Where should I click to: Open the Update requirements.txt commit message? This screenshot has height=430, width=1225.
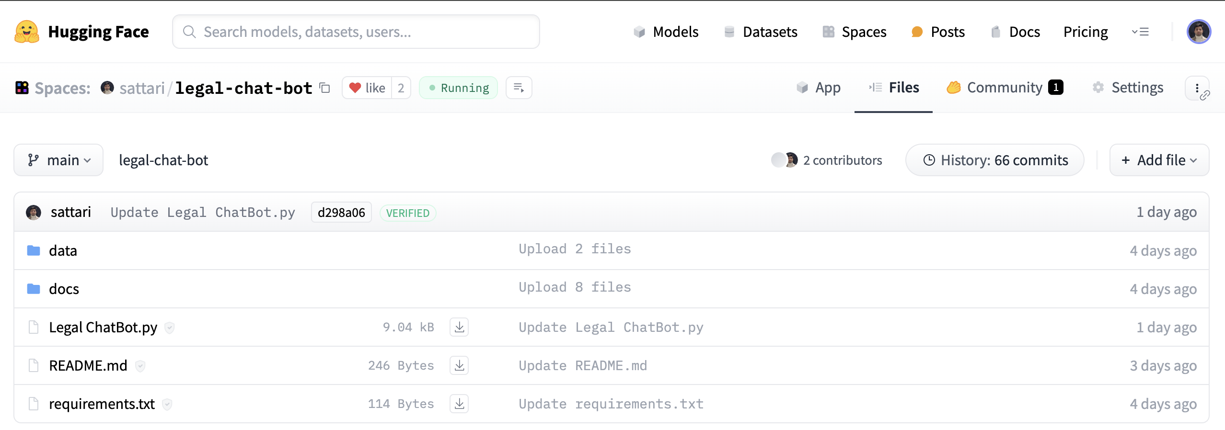click(x=611, y=404)
